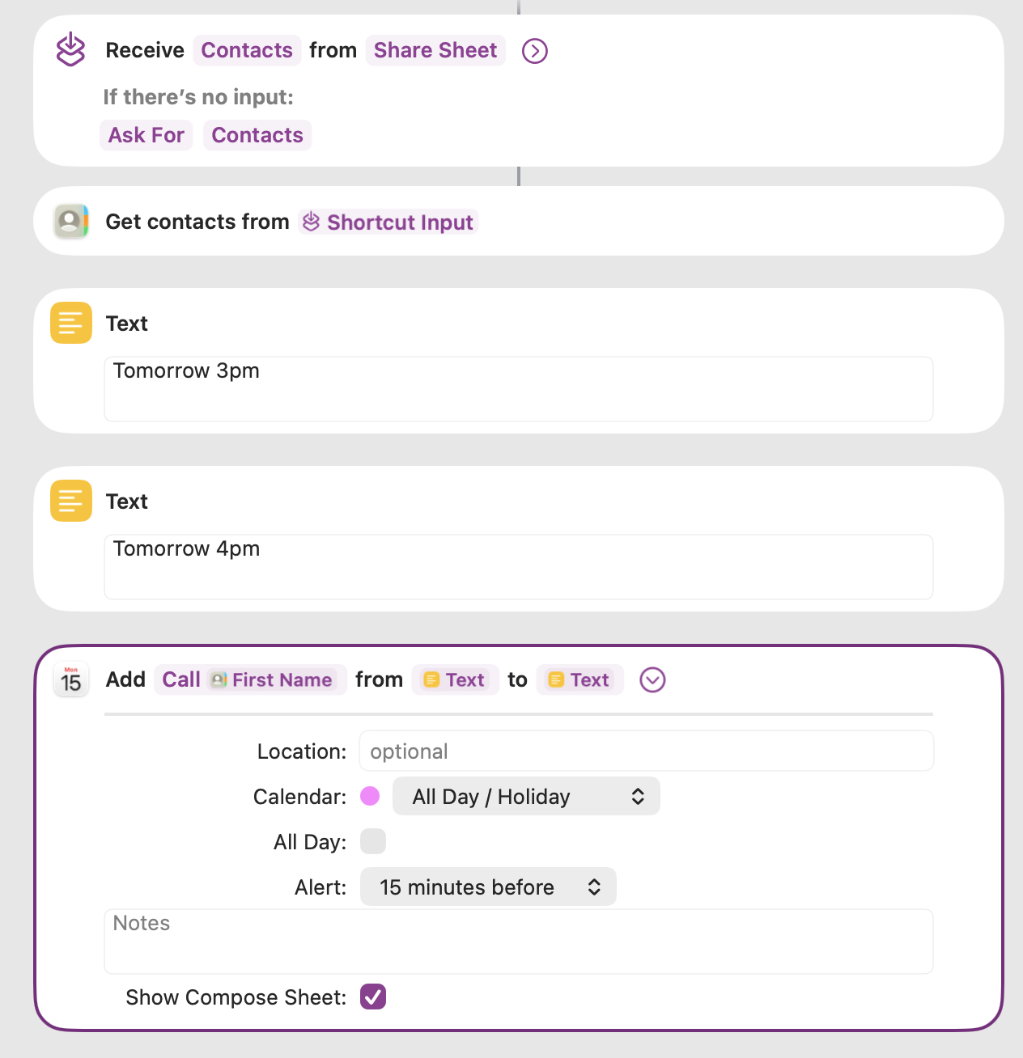Click the yellow icon of Tomorrow 3pm Text action
1023x1058 pixels.
(70, 323)
